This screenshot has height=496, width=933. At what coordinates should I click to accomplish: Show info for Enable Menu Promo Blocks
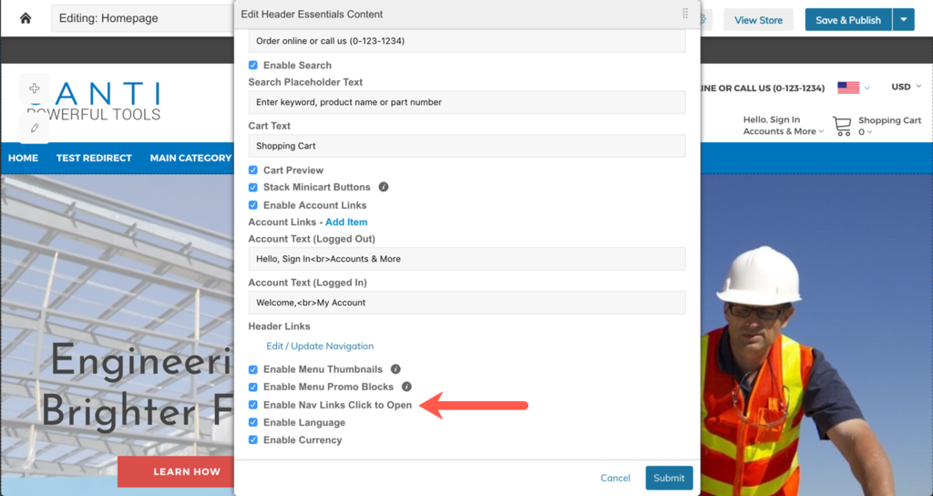pyautogui.click(x=406, y=387)
